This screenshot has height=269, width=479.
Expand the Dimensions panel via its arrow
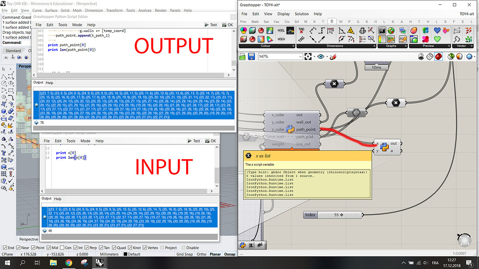374,45
